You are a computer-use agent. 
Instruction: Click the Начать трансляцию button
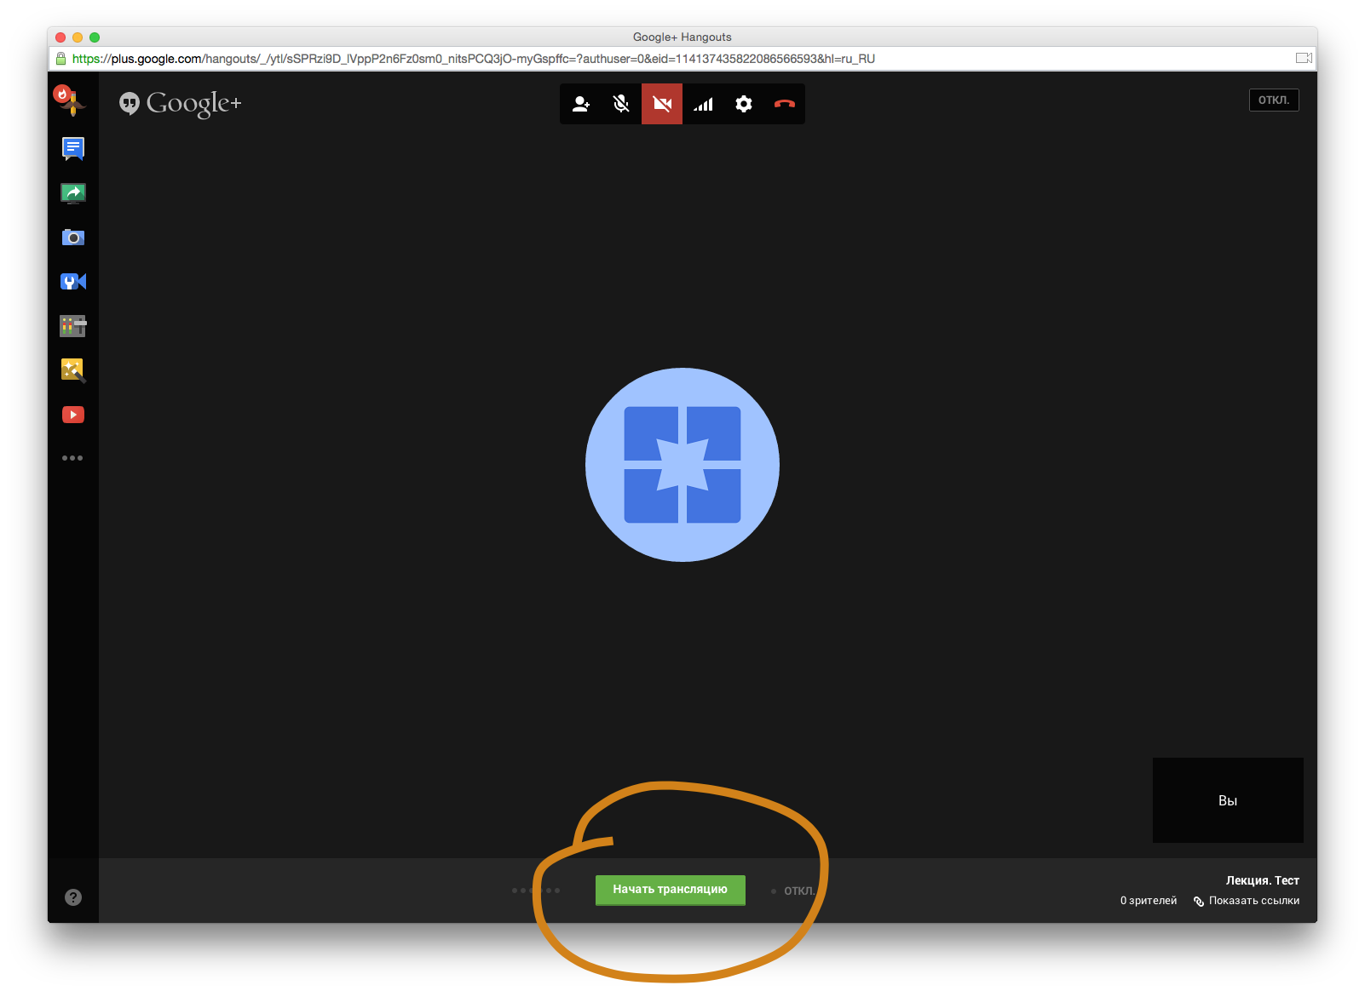pos(670,890)
